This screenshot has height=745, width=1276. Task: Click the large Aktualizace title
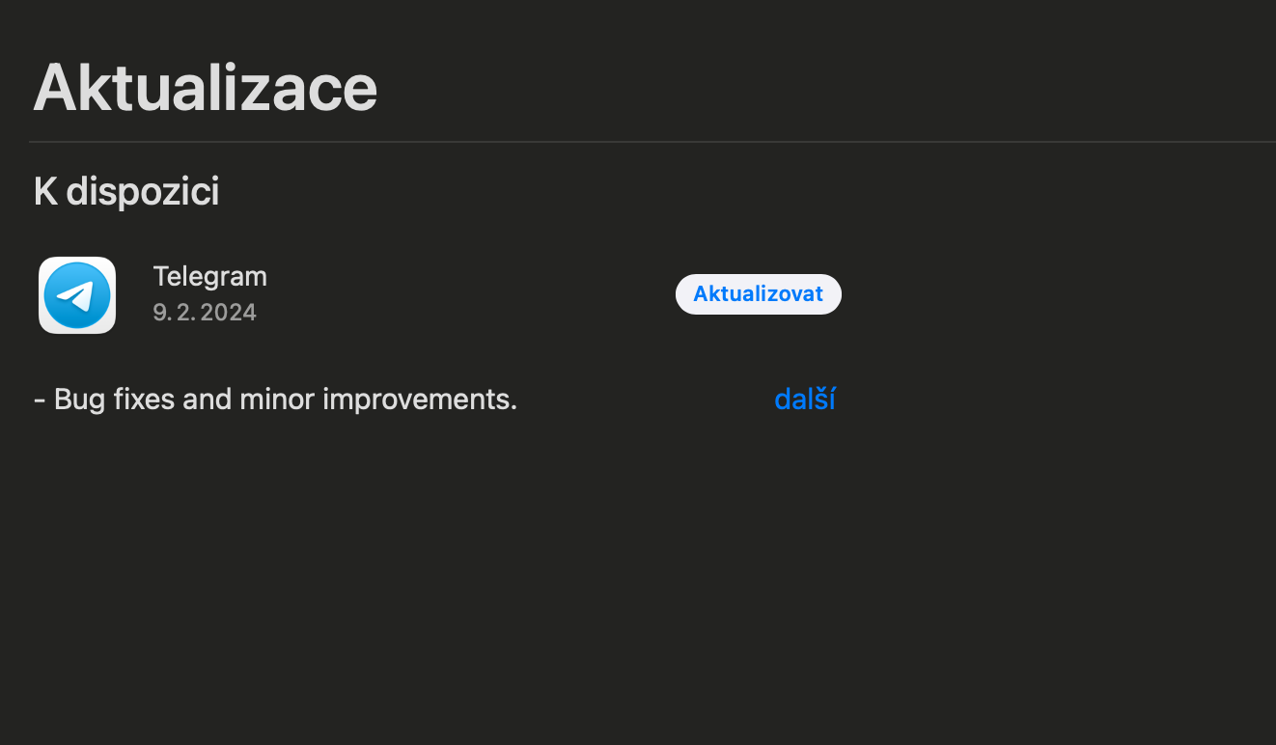coord(205,88)
